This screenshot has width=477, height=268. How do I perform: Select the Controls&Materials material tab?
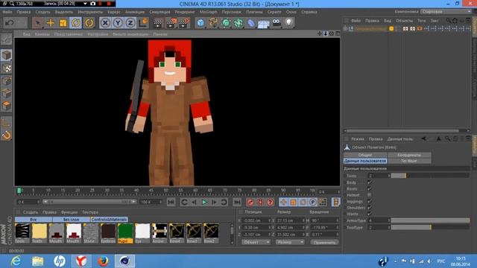pyautogui.click(x=109, y=220)
